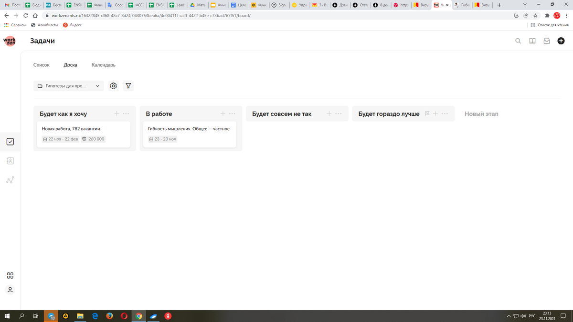
Task: Click '22 ноя - 22 фев' date badge
Action: [60, 139]
